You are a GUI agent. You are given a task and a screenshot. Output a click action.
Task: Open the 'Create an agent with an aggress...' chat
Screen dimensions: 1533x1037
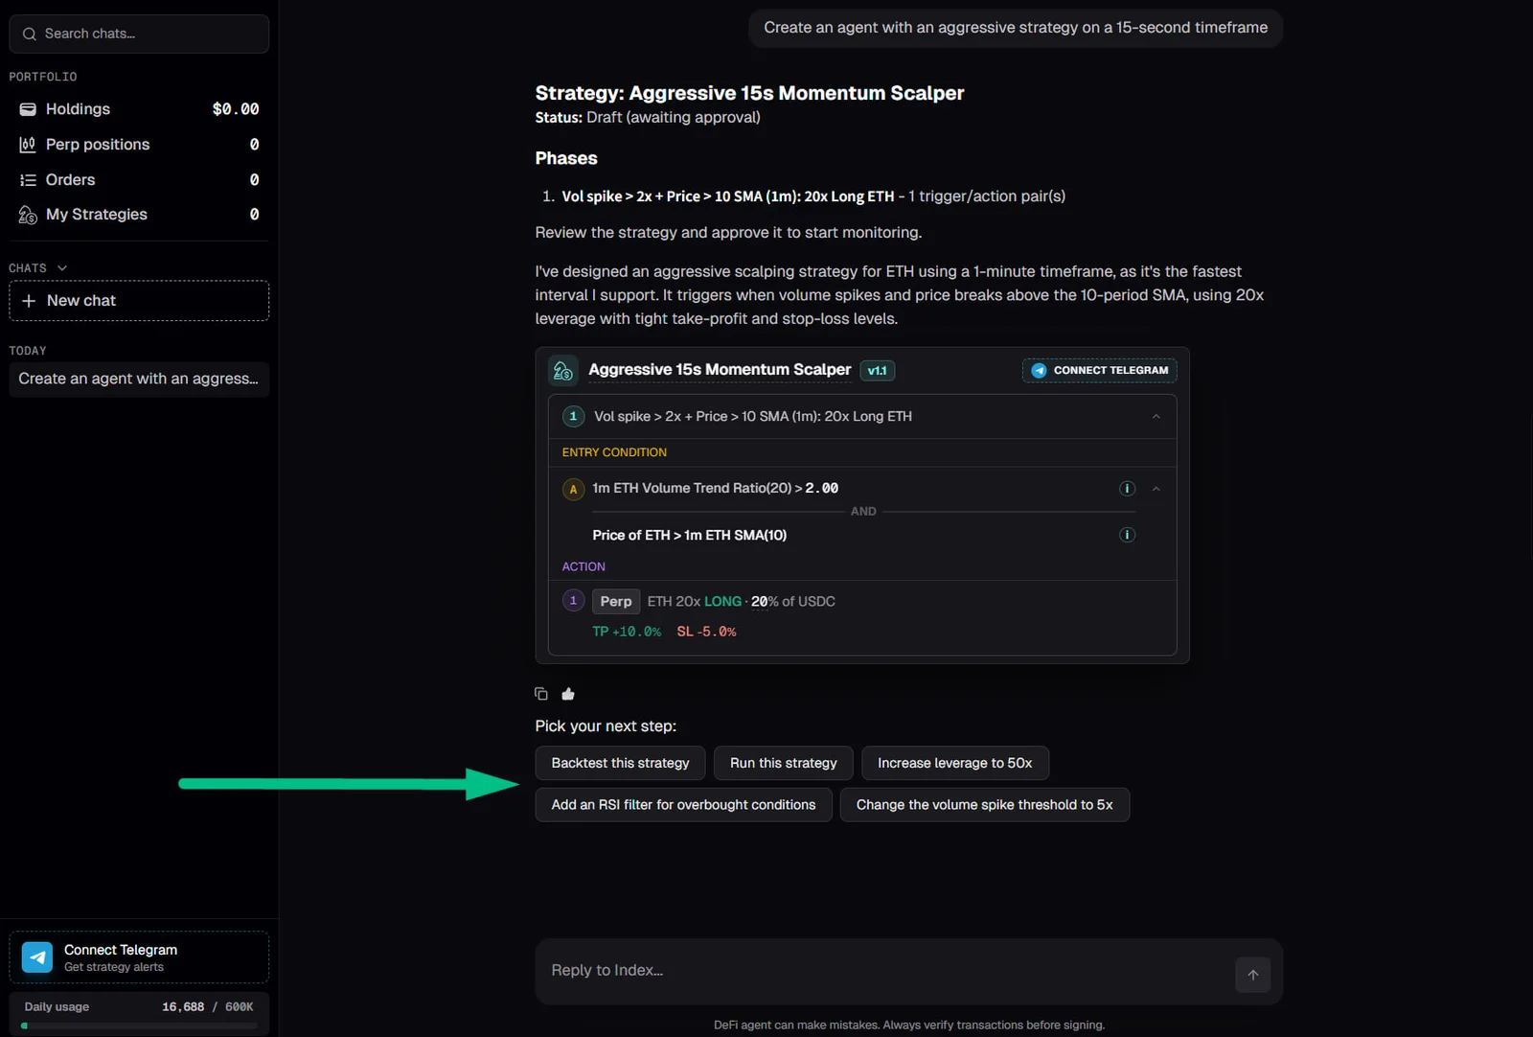coord(139,379)
